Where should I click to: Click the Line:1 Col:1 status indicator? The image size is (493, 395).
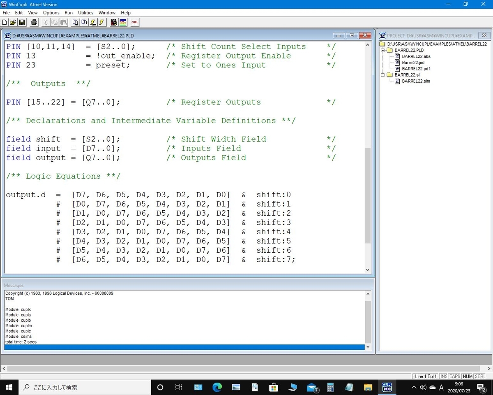[426, 376]
